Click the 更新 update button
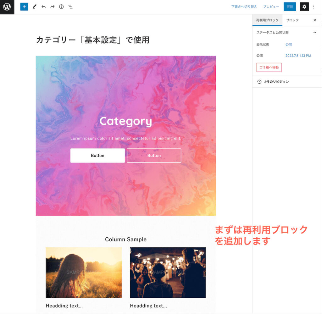 tap(290, 7)
